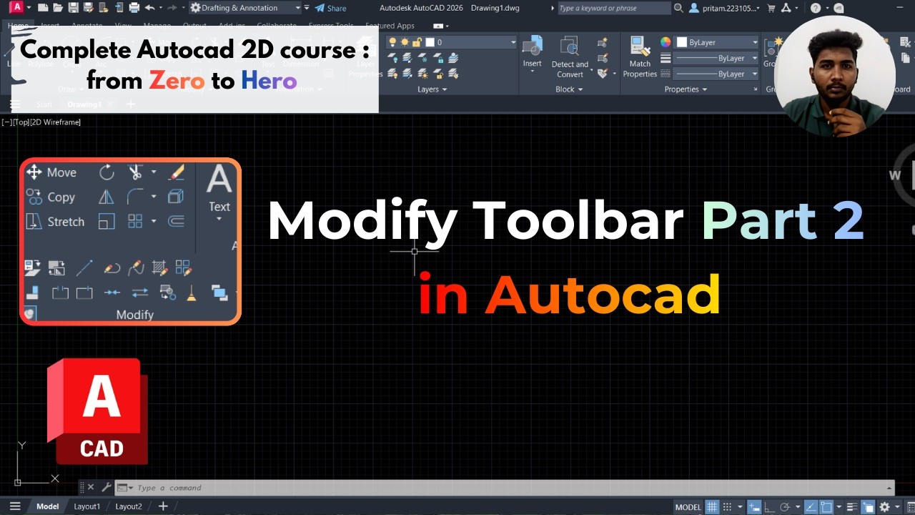Expand the Properties panel flyout

click(685, 89)
